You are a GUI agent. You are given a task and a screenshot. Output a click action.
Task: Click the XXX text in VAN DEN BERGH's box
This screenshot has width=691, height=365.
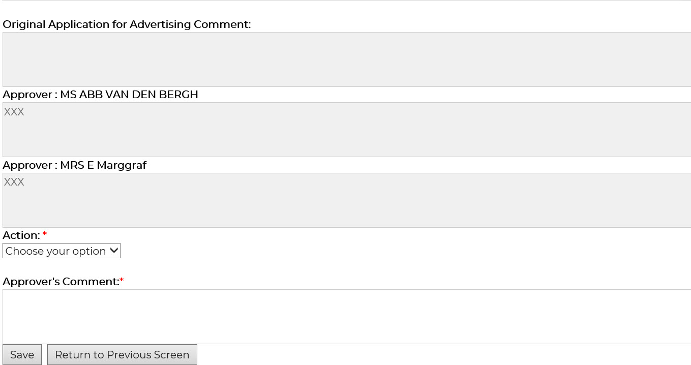[14, 112]
